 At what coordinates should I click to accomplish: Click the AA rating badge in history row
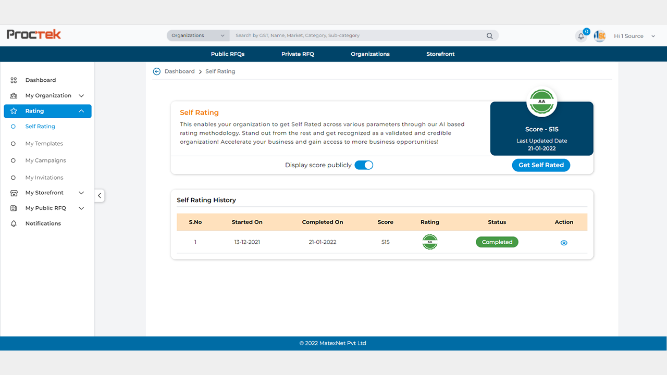click(x=429, y=242)
